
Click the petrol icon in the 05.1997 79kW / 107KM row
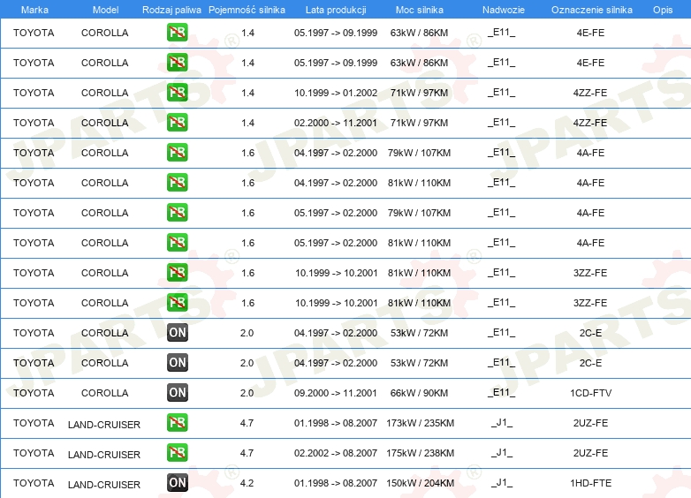coord(177,212)
